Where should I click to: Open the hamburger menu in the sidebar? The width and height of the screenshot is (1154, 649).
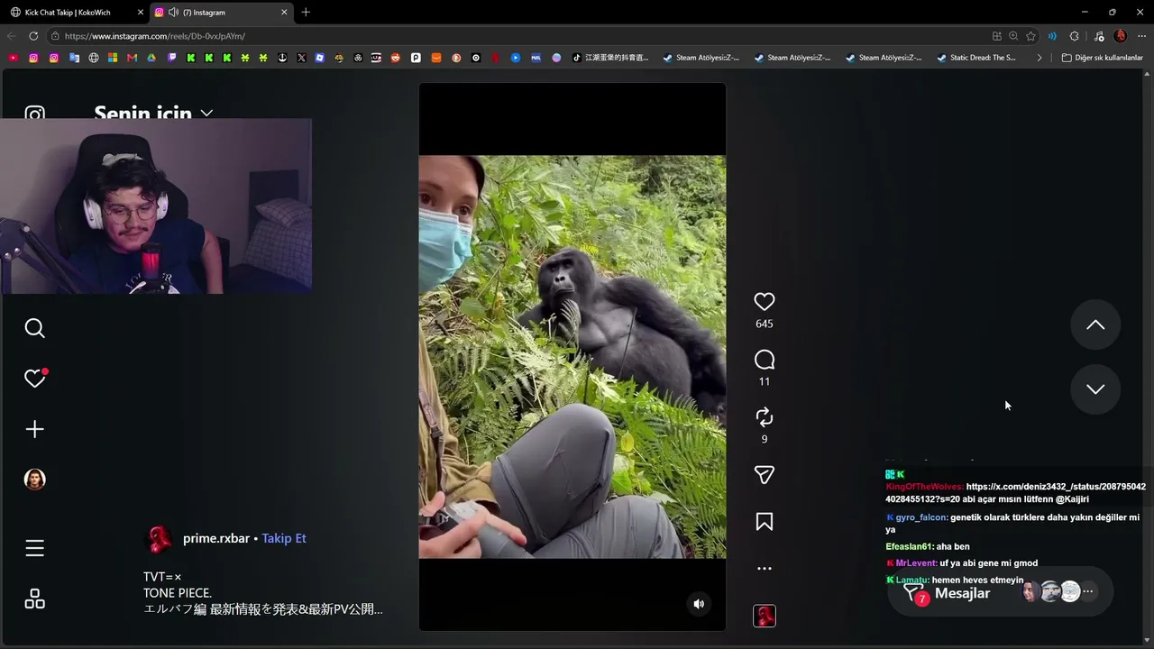point(34,548)
